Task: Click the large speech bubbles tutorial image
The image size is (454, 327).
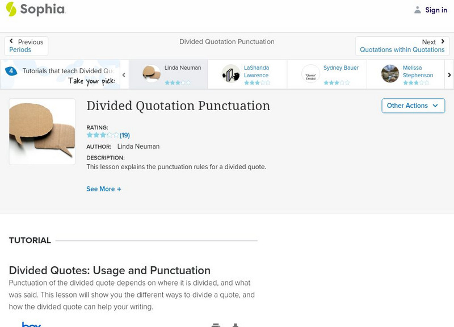Action: (42, 132)
